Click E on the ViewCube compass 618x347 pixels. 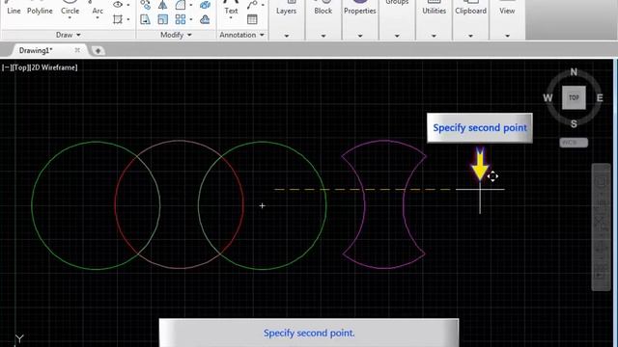pyautogui.click(x=600, y=98)
